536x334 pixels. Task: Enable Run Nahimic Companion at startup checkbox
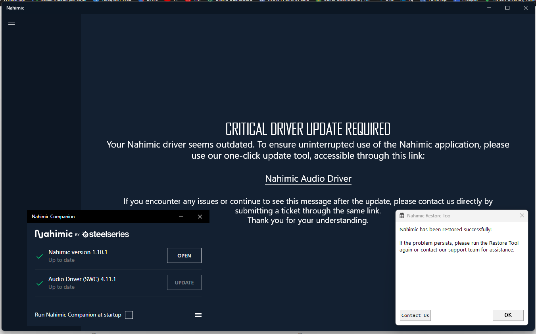129,315
